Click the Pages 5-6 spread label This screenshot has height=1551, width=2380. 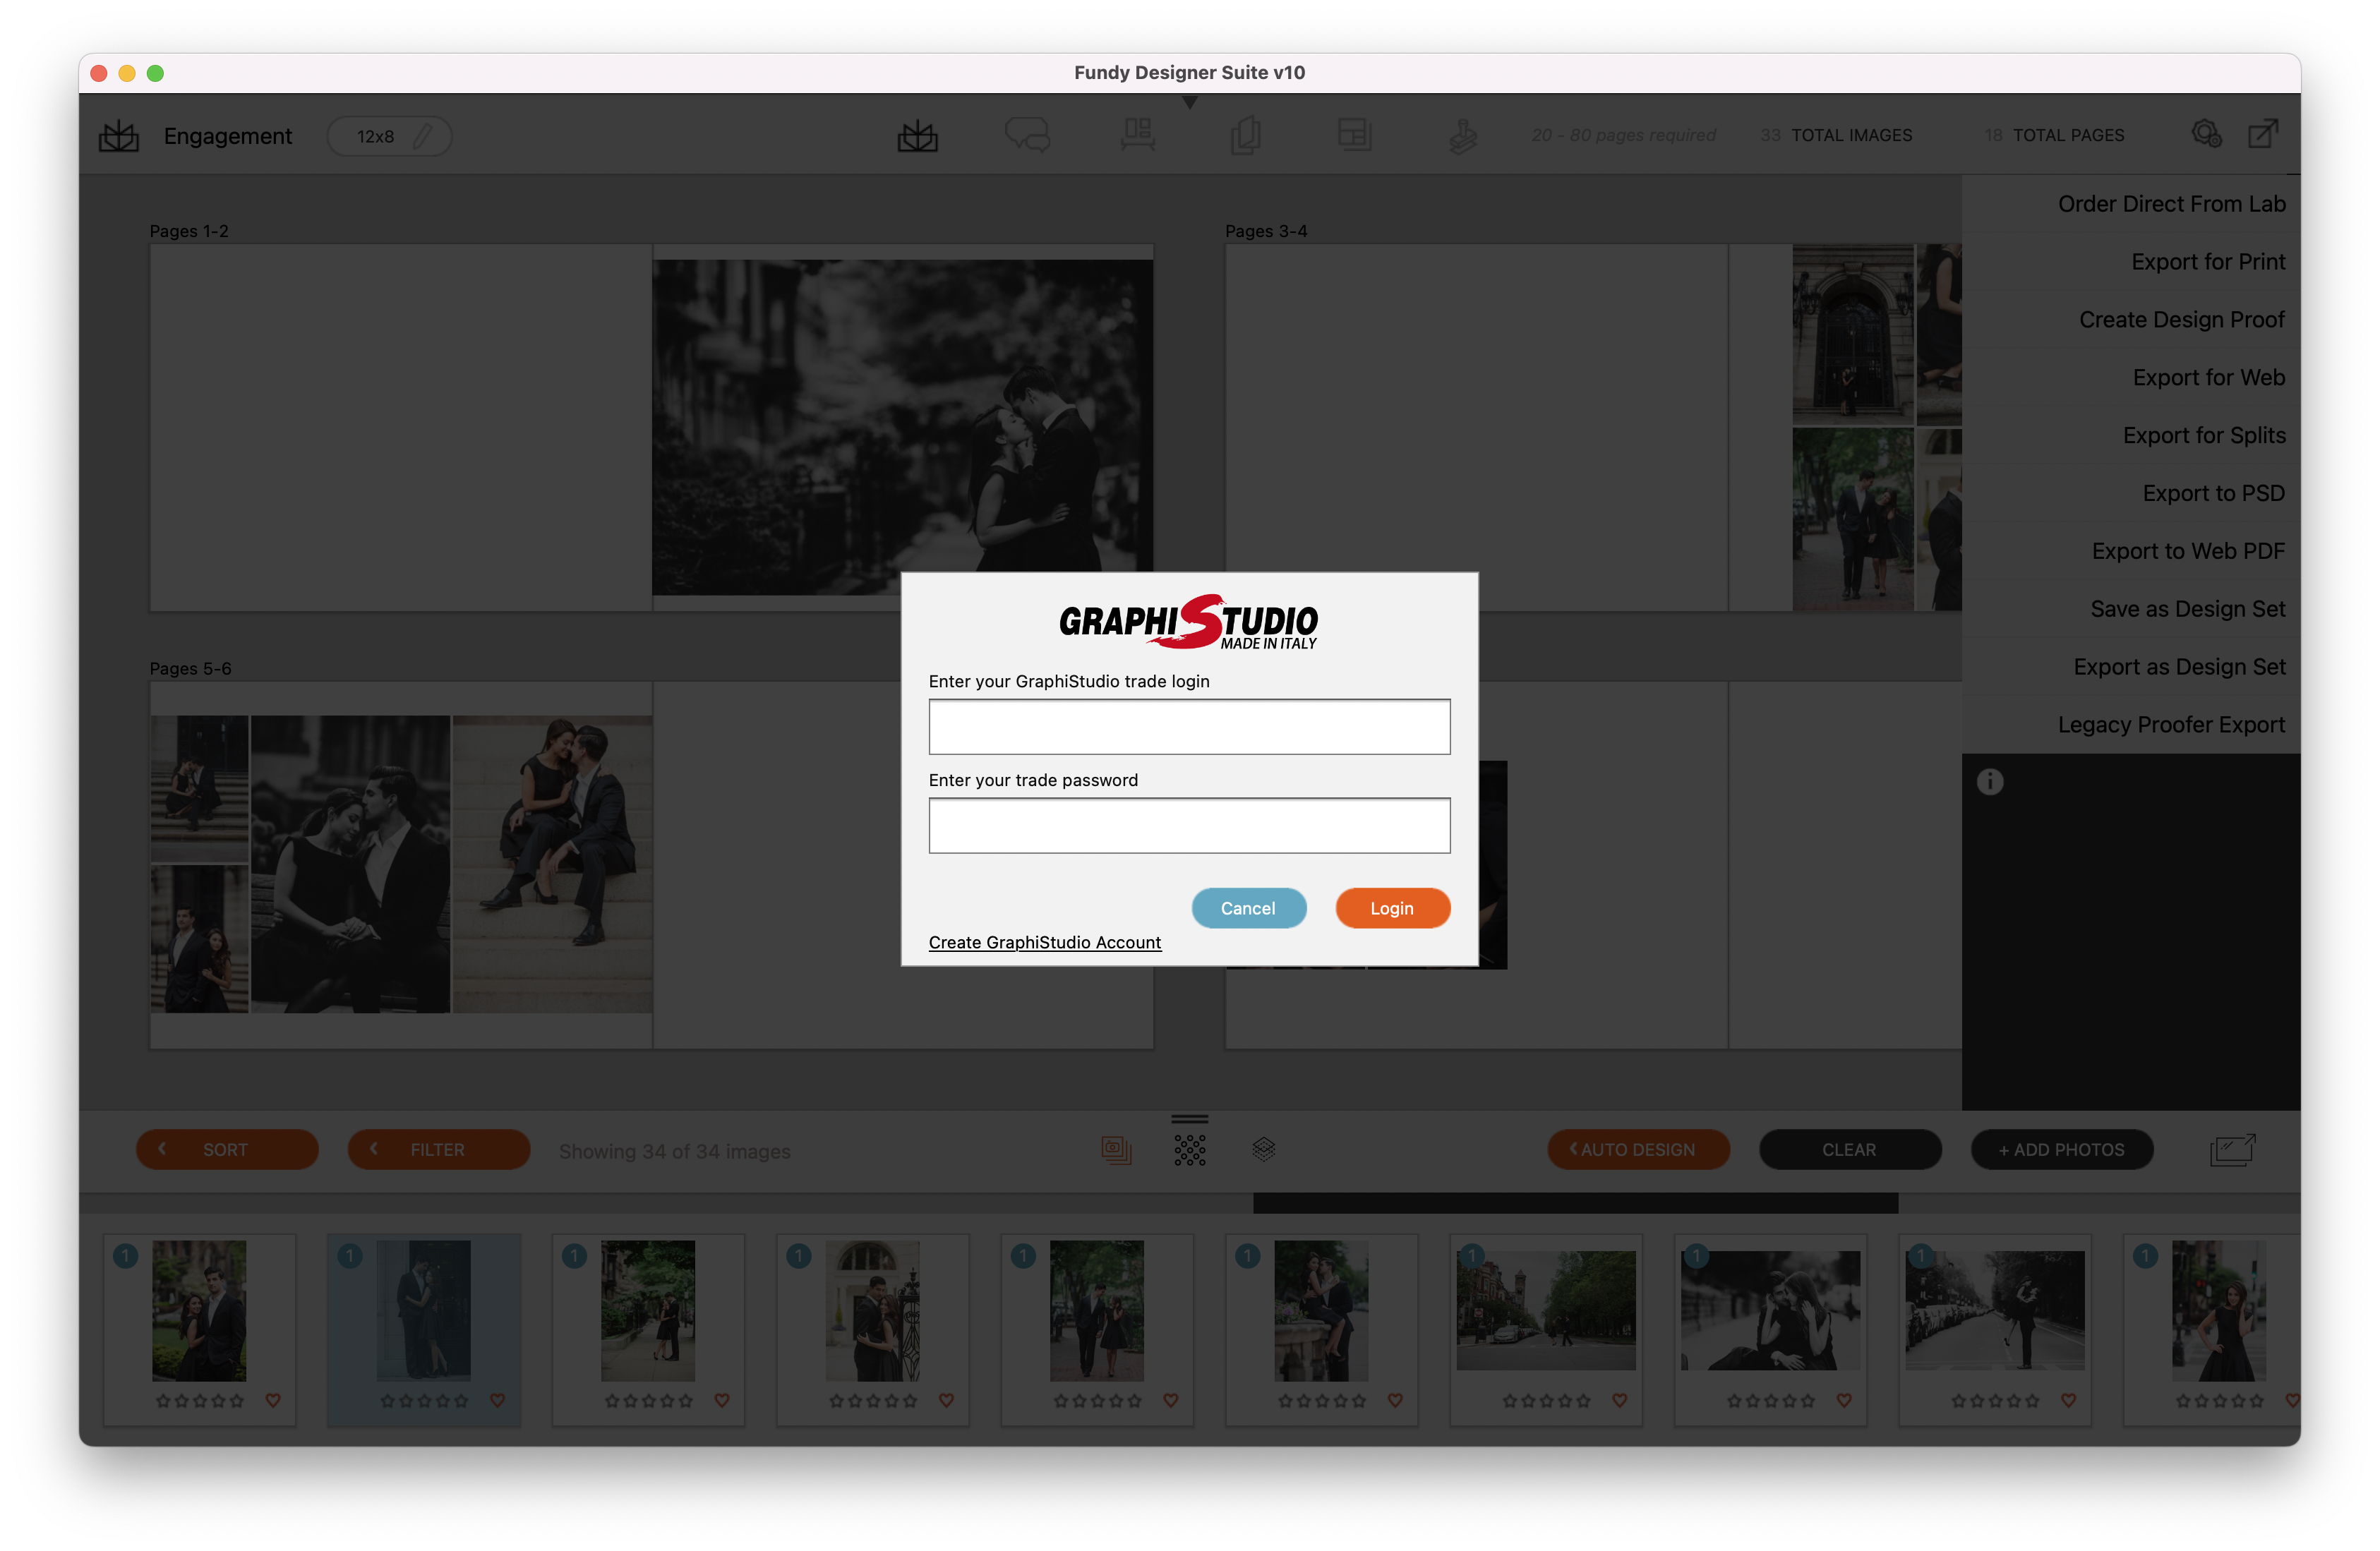(x=190, y=669)
